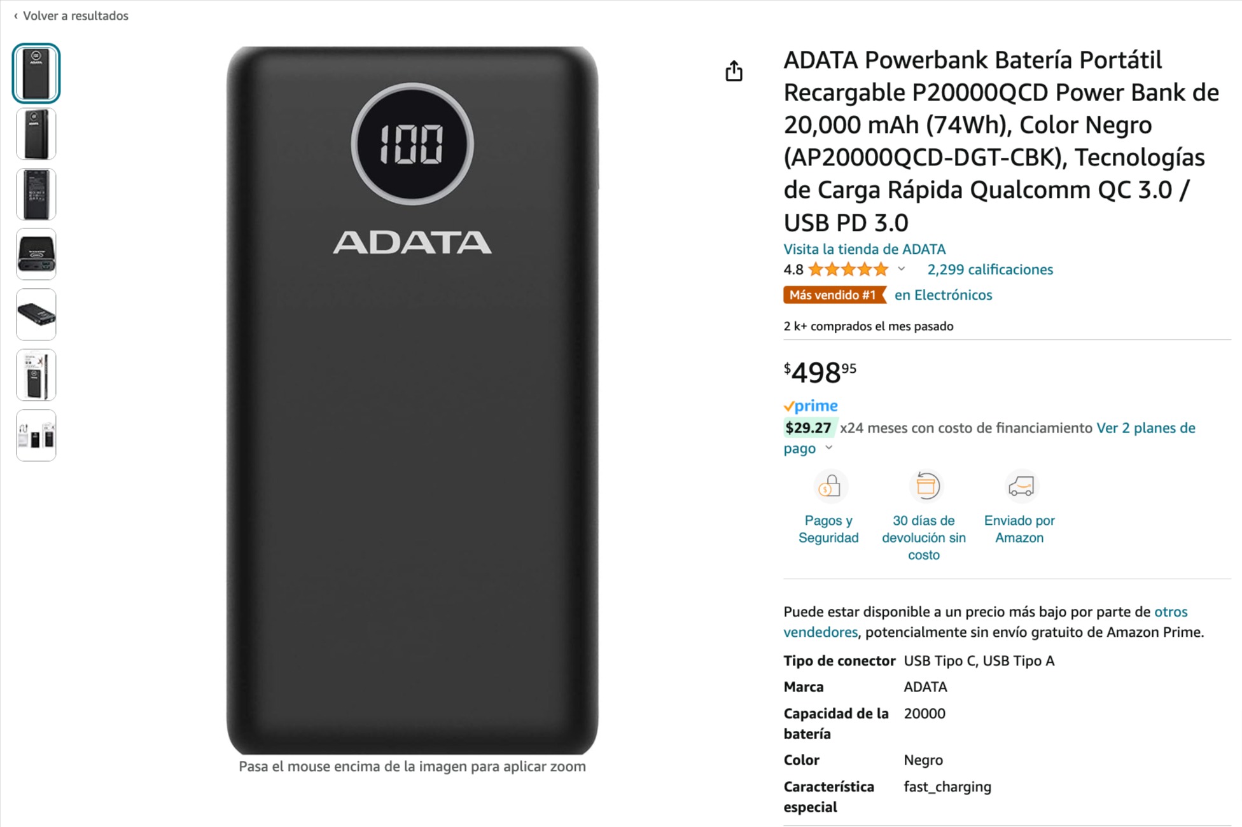Click the Más vendido #1 badge

point(833,295)
